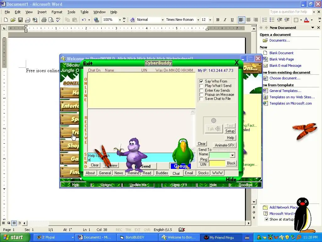This screenshot has height=242, width=322.
Task: Click the Animate-SFX button
Action: pos(225,145)
